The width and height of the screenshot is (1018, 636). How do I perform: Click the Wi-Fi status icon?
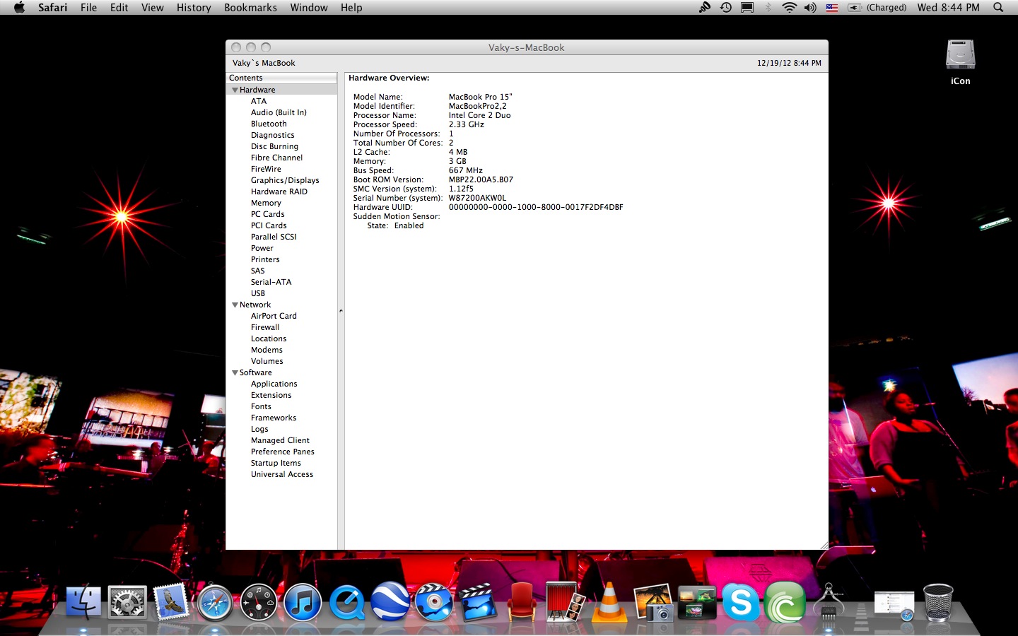789,8
